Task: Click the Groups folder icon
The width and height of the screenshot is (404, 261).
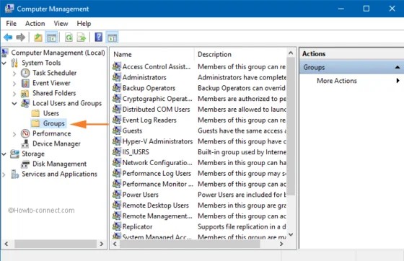Action: 35,123
